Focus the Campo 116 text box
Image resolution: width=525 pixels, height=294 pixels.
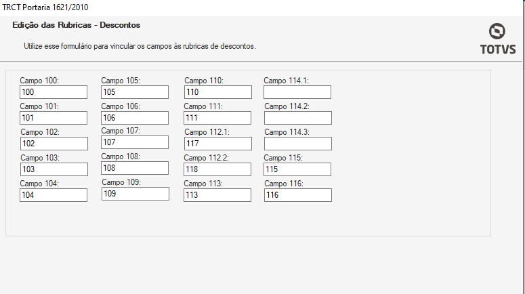tap(297, 195)
